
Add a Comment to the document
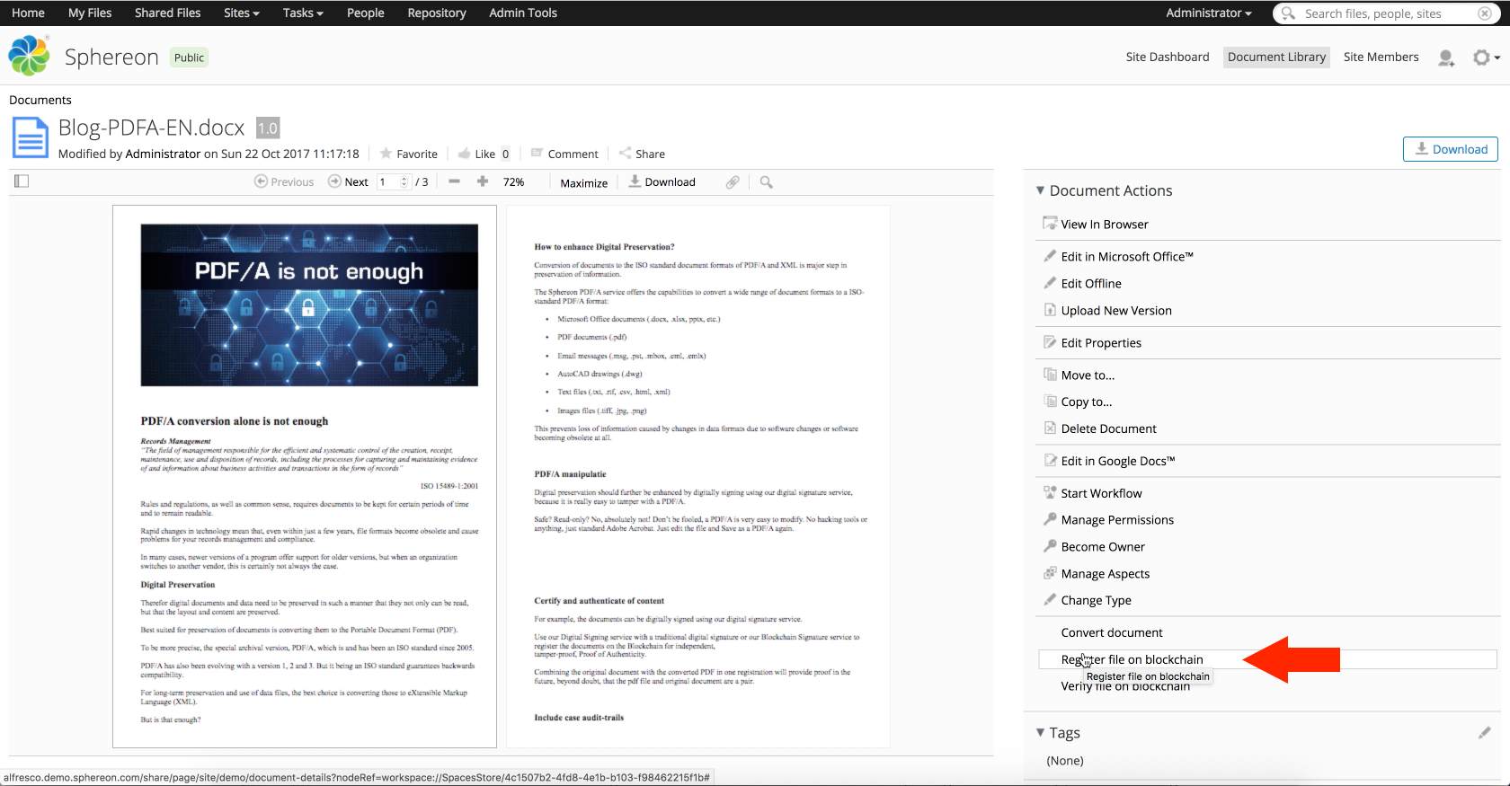click(x=564, y=154)
